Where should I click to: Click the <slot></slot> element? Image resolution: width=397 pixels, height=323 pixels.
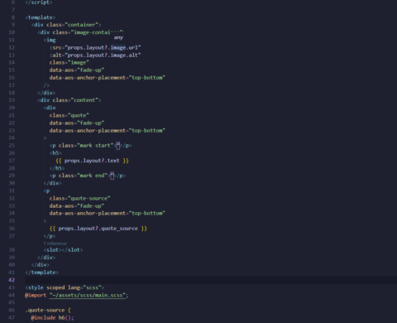(x=63, y=250)
